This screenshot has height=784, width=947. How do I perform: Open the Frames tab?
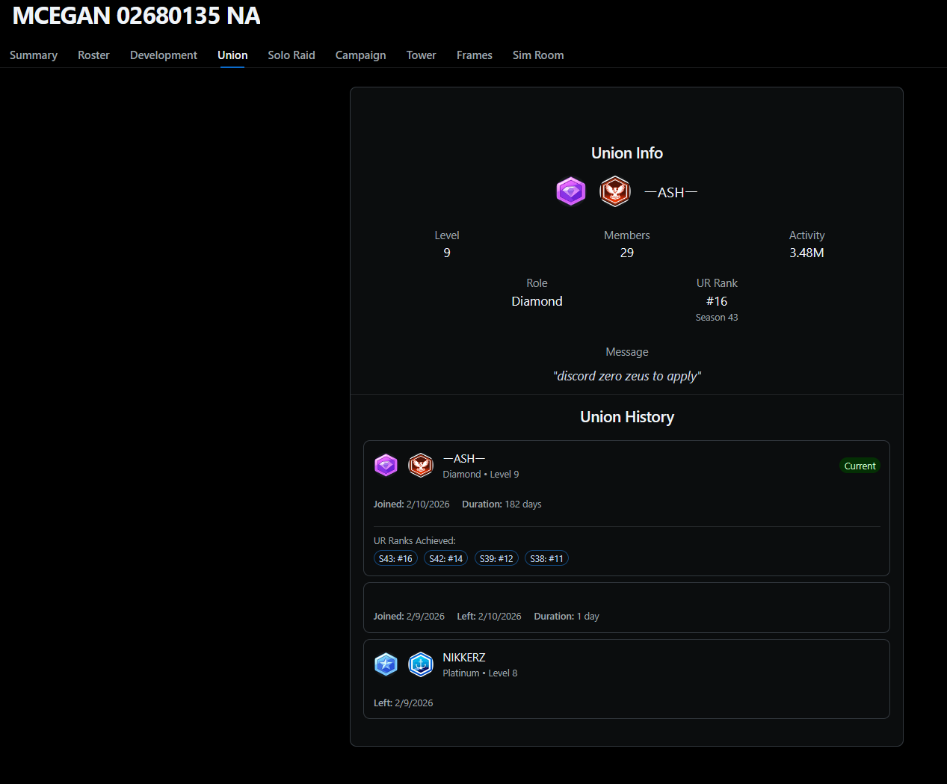(x=475, y=55)
